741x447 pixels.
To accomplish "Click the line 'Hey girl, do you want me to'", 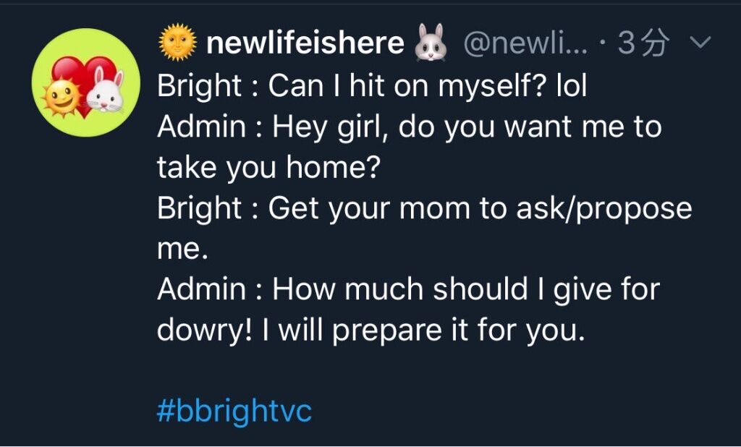I will point(467,127).
